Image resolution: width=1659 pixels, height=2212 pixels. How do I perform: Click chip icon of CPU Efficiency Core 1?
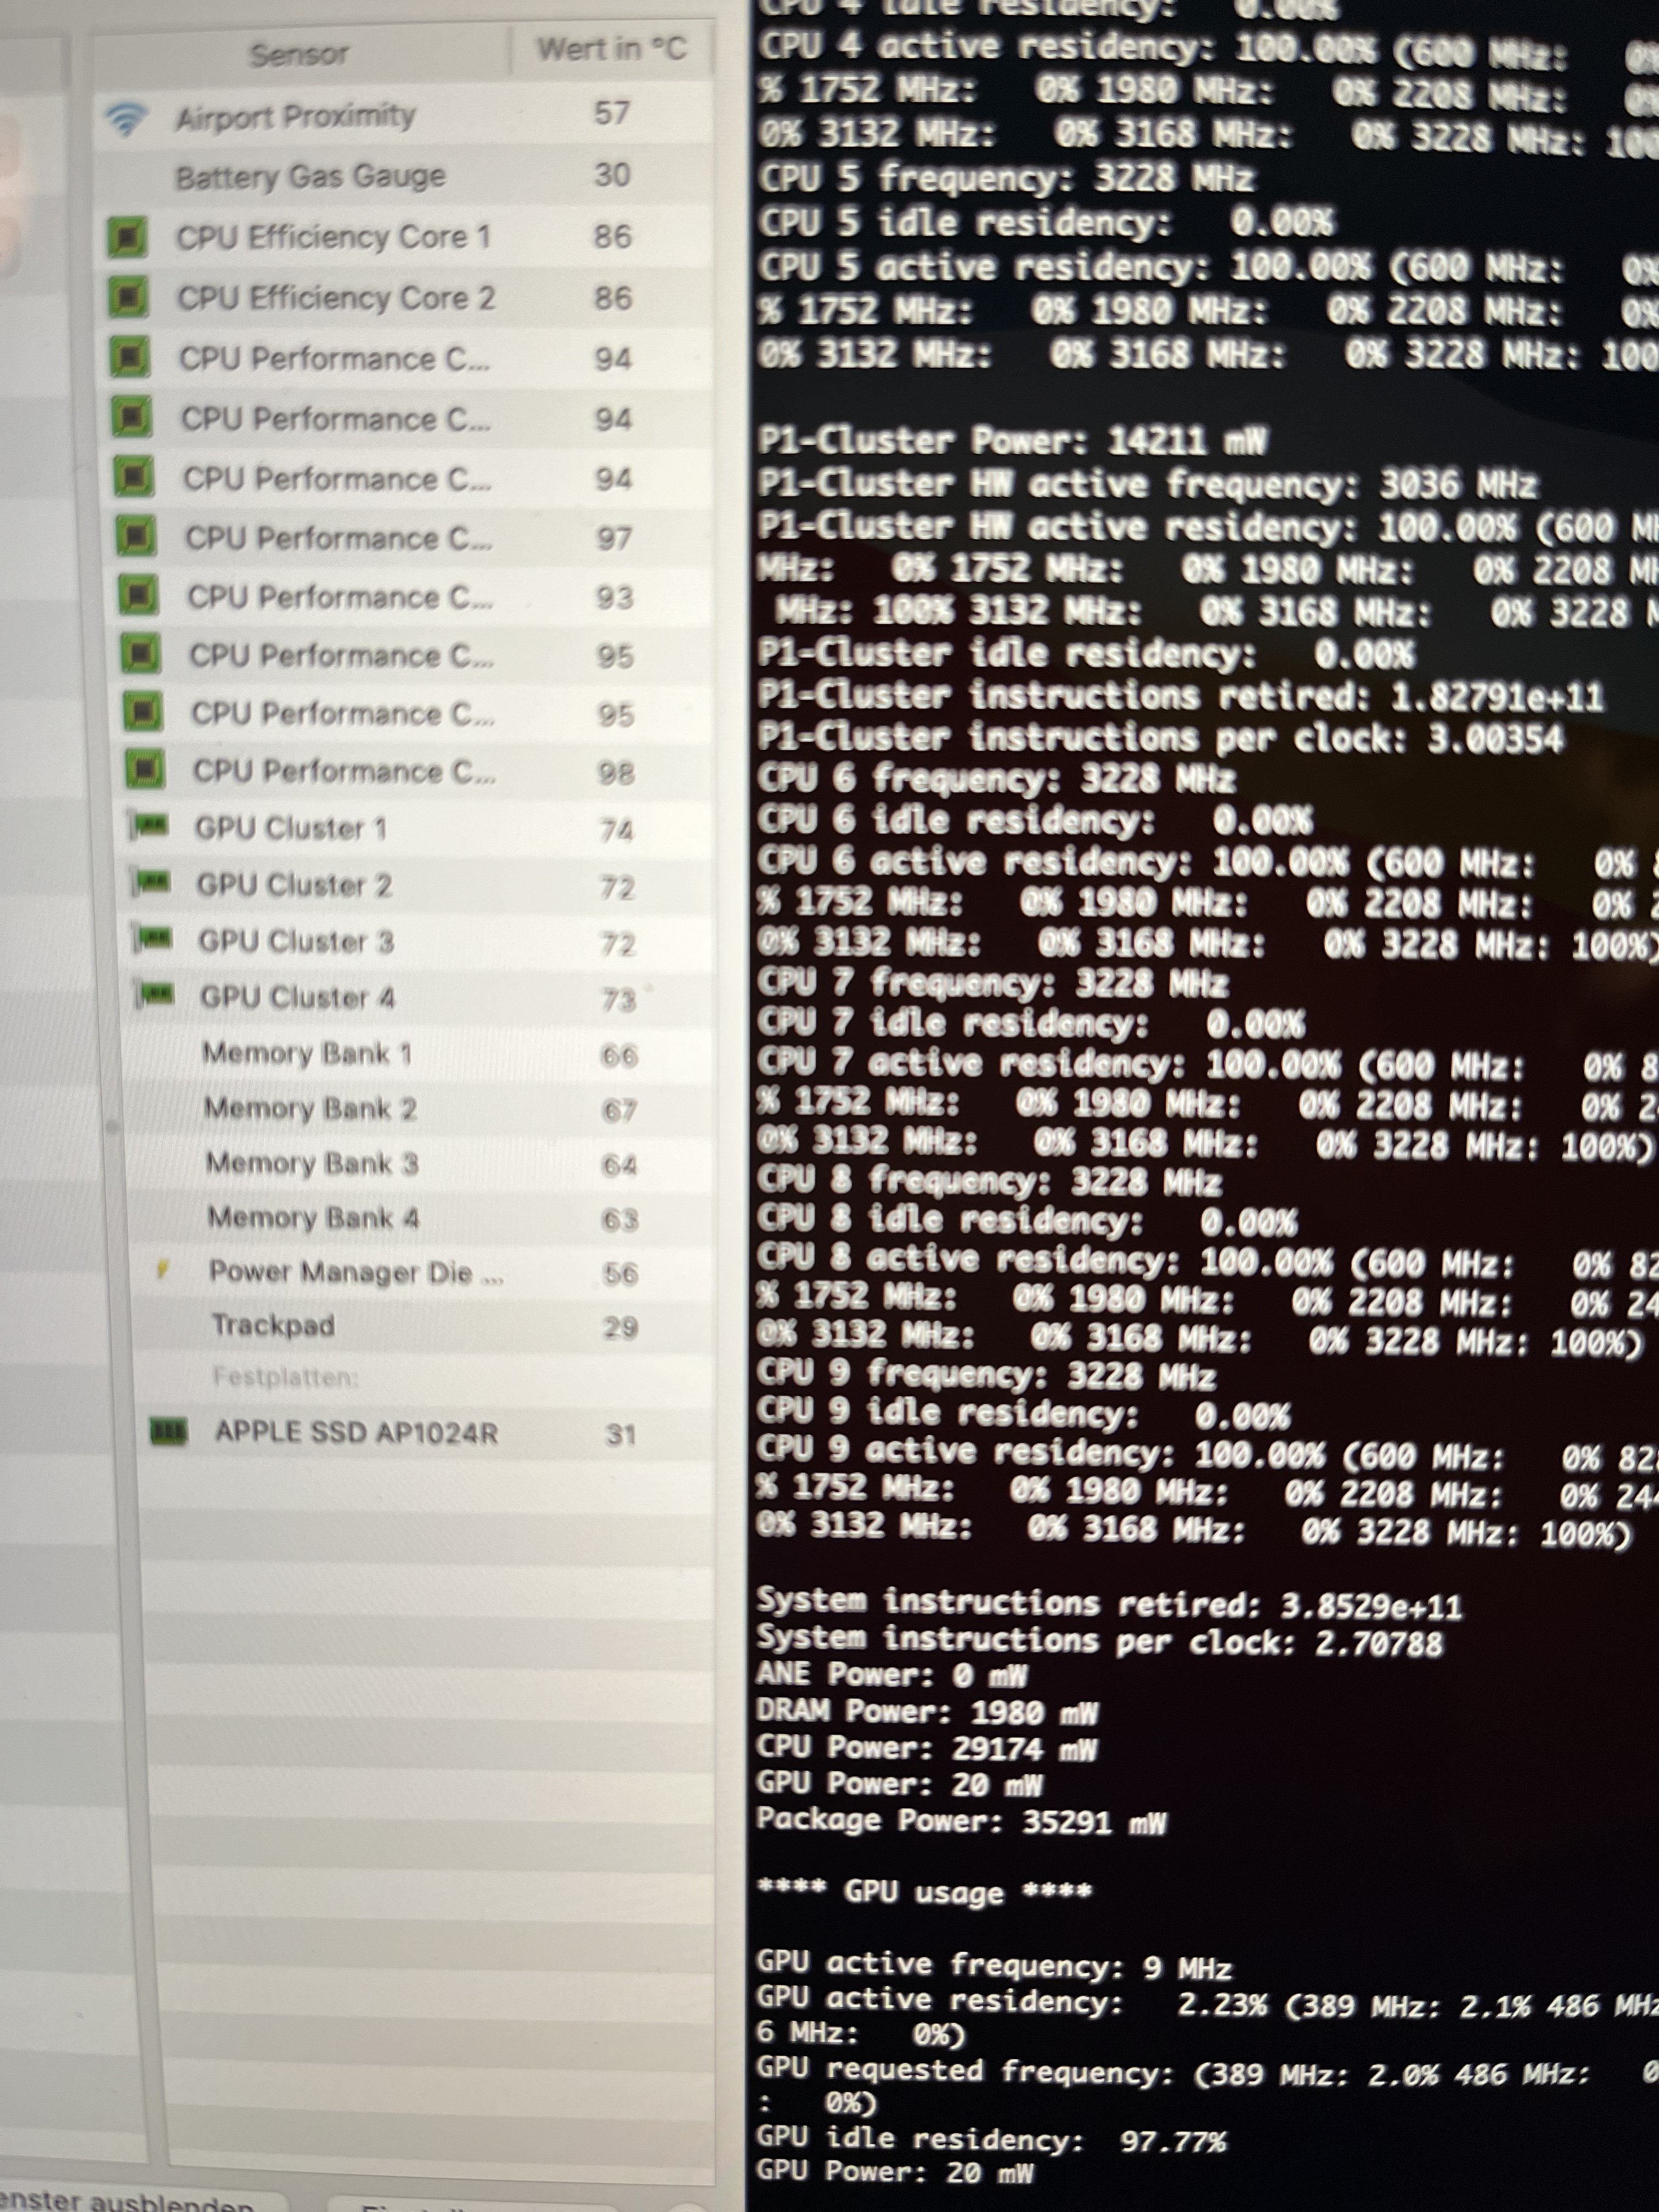(128, 237)
